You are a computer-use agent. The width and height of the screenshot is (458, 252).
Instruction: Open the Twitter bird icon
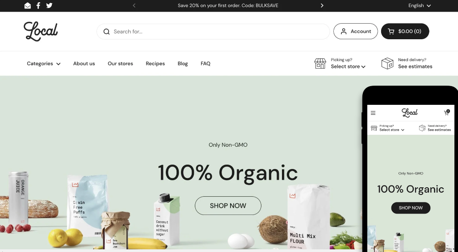coord(49,5)
